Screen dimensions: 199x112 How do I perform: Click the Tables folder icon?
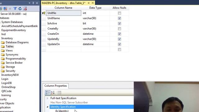pyautogui.click(x=3, y=46)
